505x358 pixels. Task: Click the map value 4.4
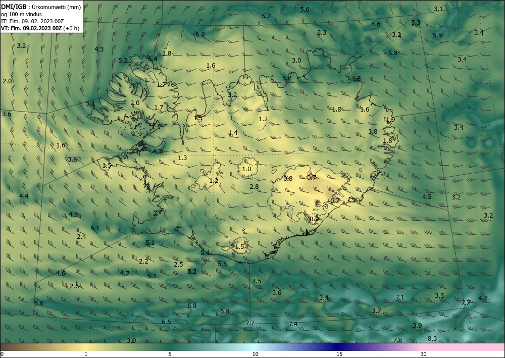[24, 196]
